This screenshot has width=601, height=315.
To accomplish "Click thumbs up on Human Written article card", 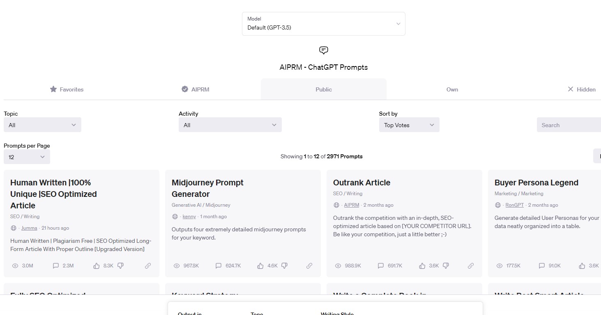I will (97, 266).
